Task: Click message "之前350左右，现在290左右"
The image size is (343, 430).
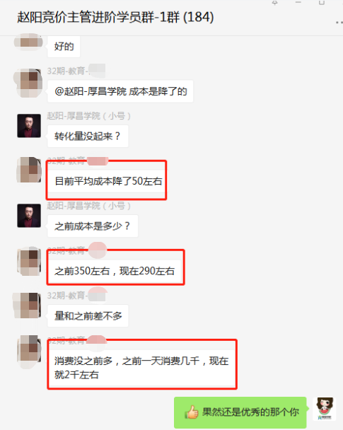Action: 115,271
